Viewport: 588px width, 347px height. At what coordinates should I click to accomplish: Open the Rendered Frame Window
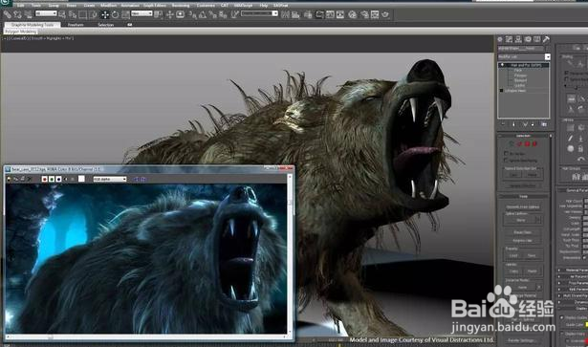click(x=375, y=14)
